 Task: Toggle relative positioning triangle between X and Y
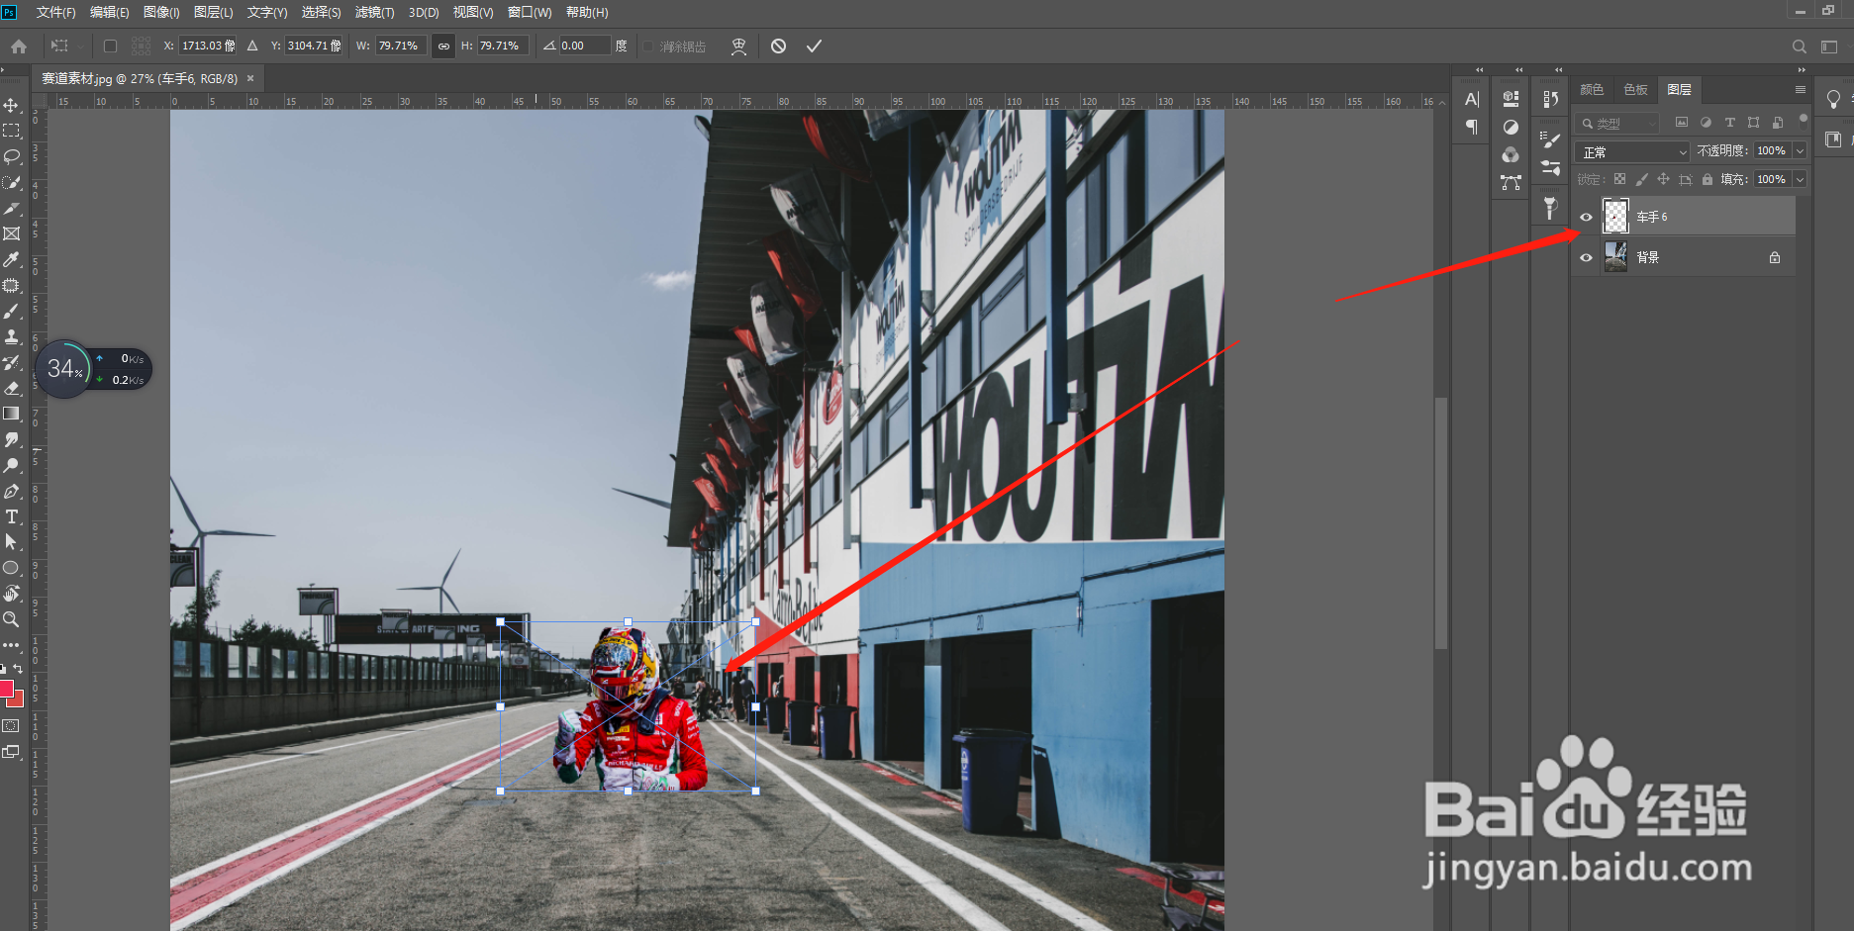tap(252, 46)
